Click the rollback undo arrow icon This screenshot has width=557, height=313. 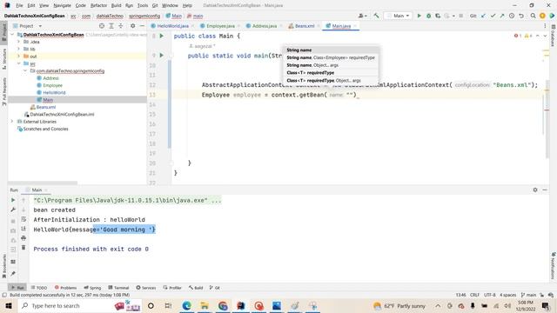click(x=521, y=16)
